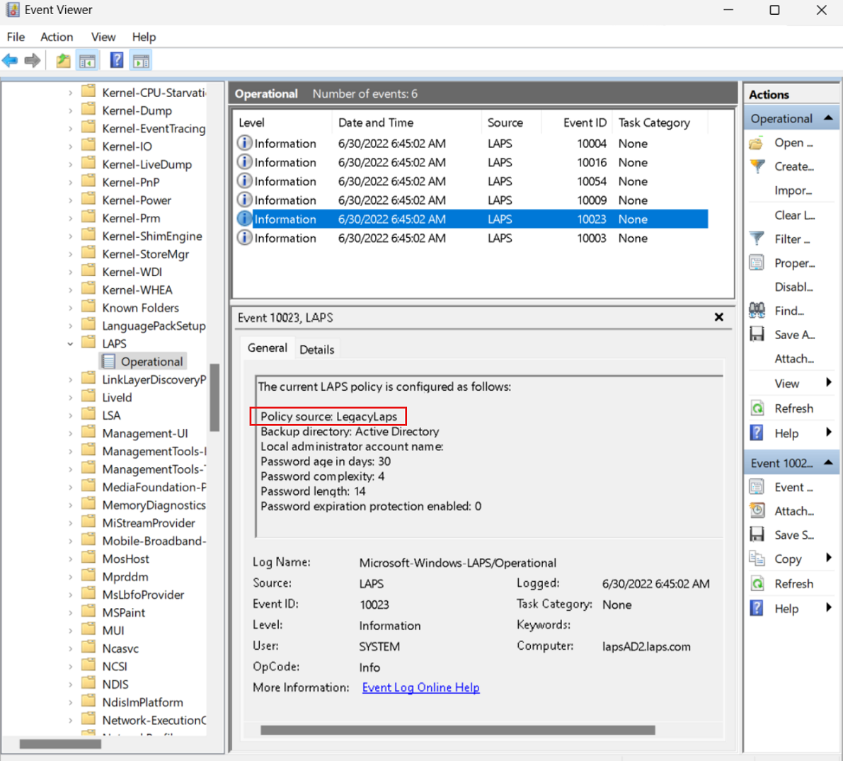
Task: Click Attach Task To This Event icon
Action: [757, 510]
